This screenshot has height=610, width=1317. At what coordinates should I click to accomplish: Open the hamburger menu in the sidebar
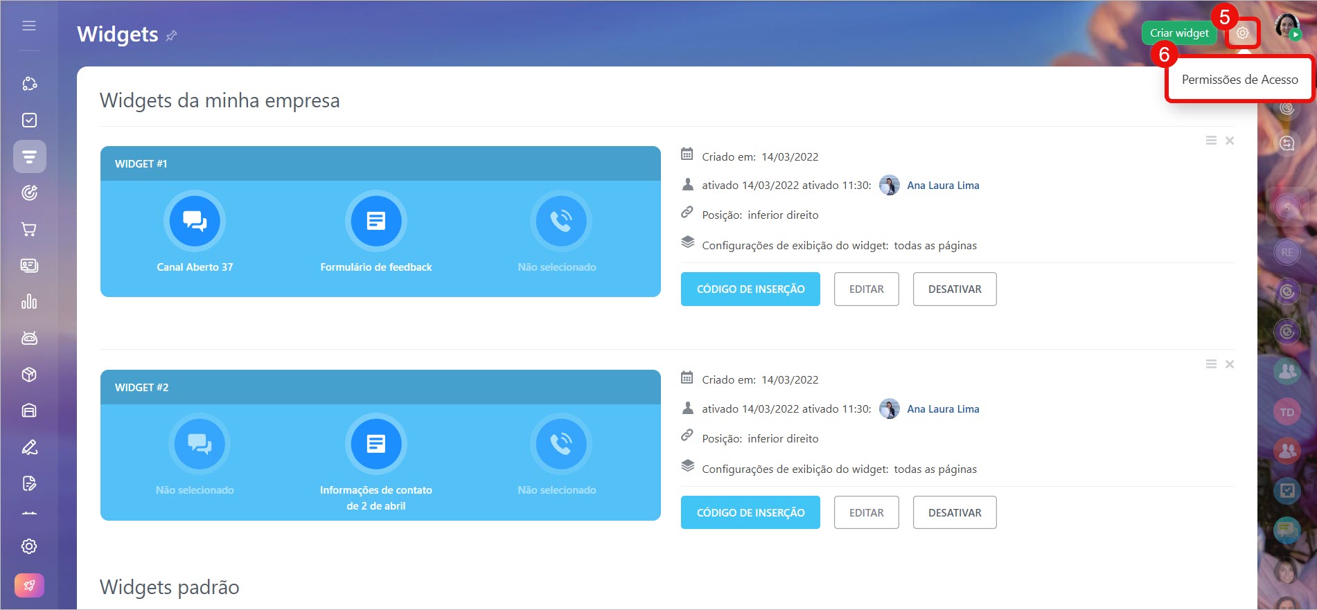tap(29, 26)
